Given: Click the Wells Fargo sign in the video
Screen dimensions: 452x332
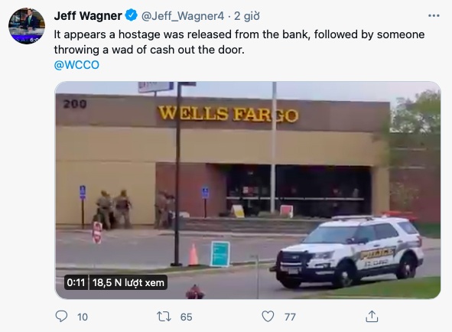Looking at the screenshot, I should tap(228, 114).
